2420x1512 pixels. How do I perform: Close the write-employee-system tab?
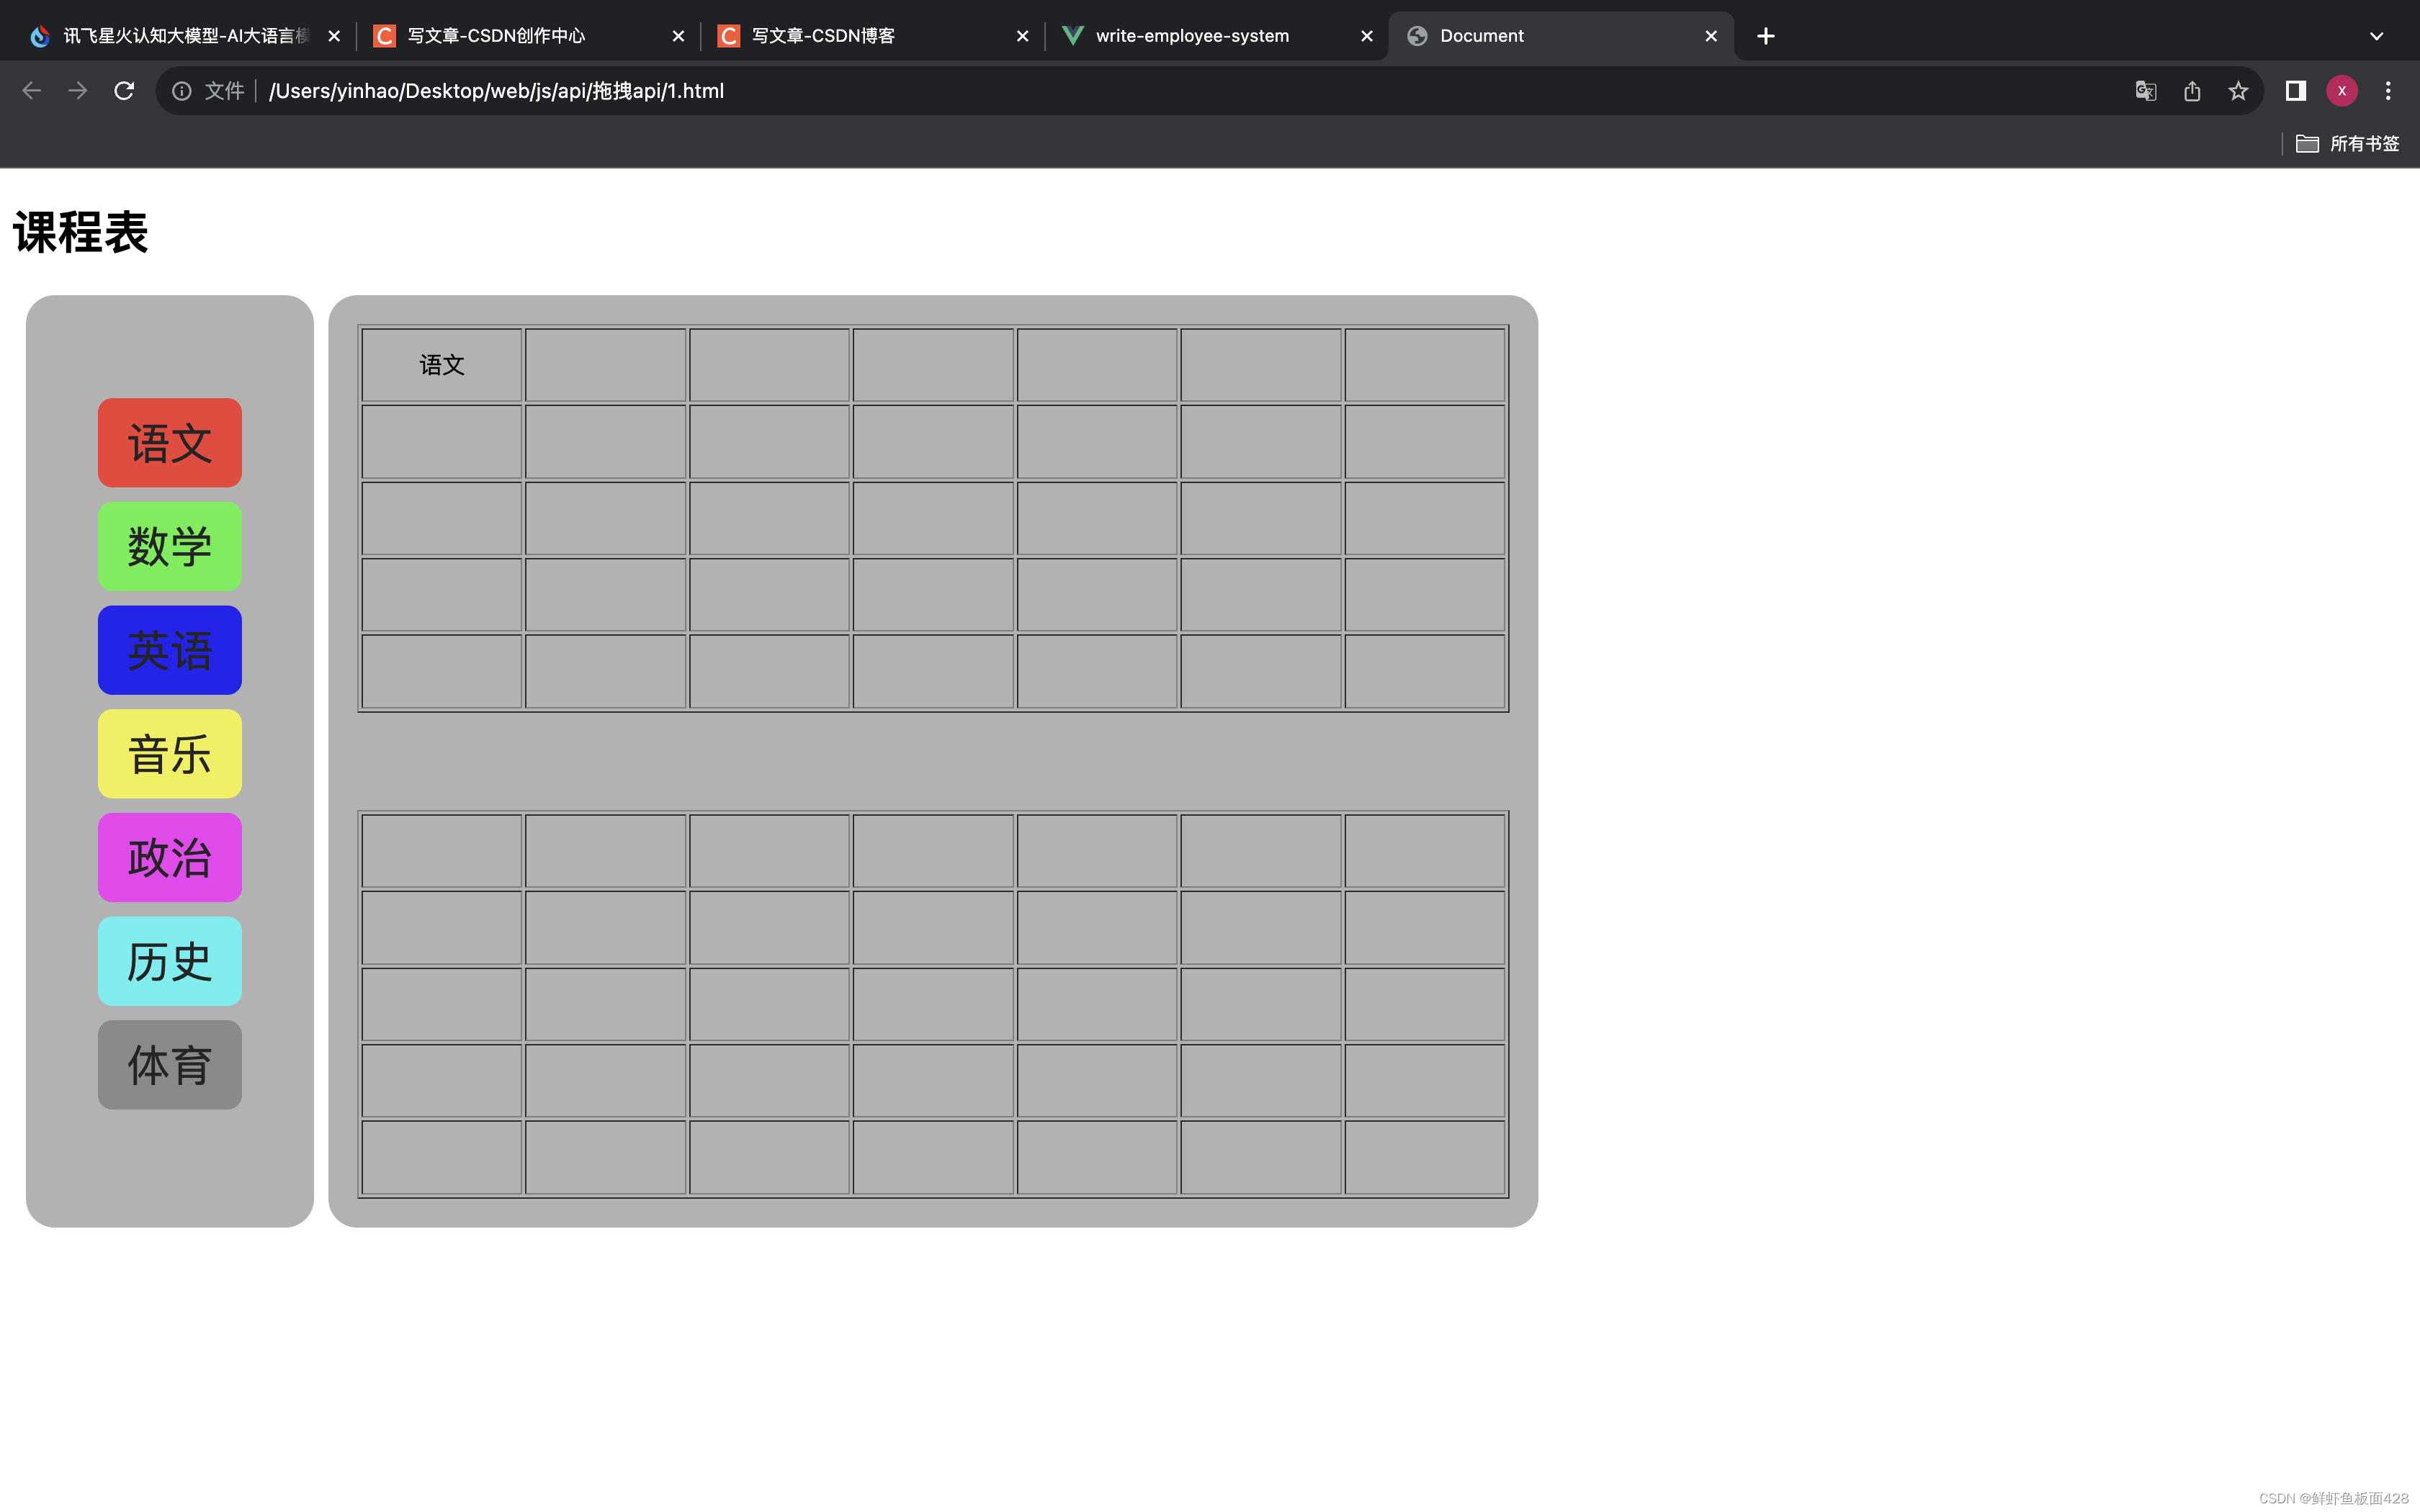pyautogui.click(x=1367, y=36)
